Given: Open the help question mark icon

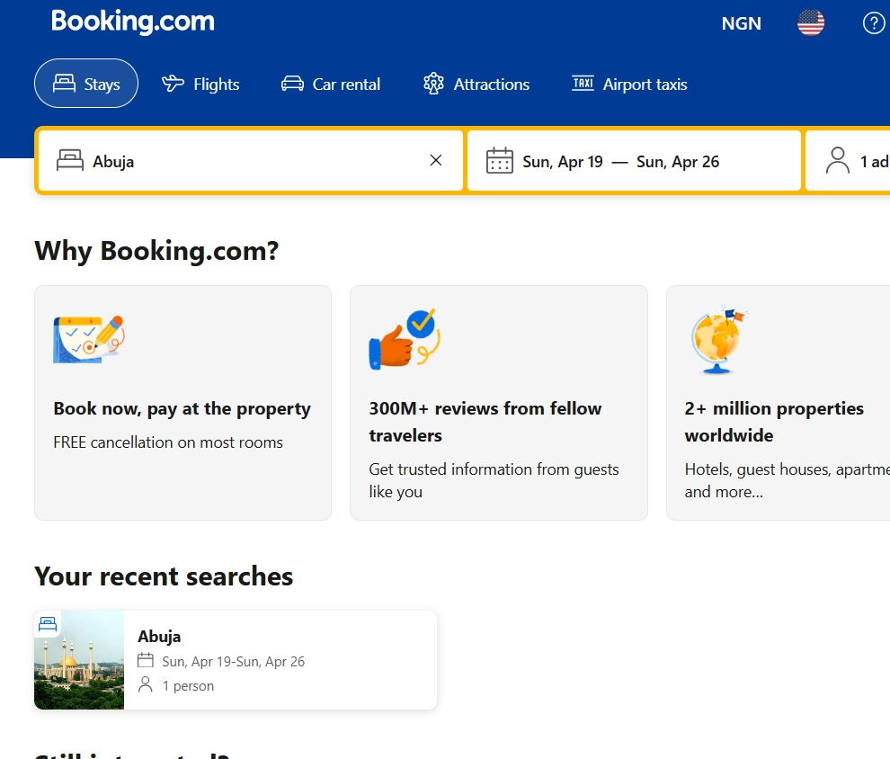Looking at the screenshot, I should 874,23.
